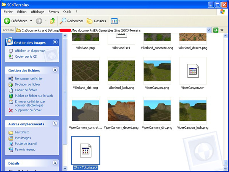Collapse the Gestion des fichiers panel

[55, 70]
